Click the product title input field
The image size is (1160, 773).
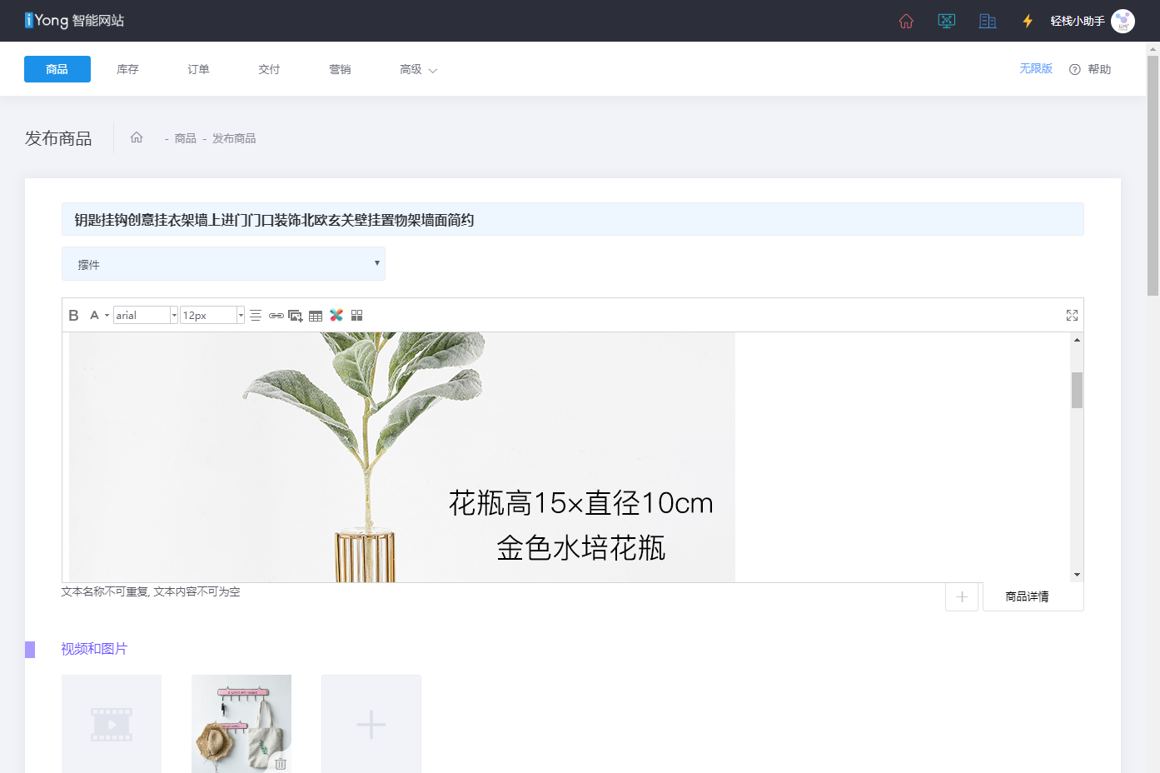pyautogui.click(x=573, y=219)
